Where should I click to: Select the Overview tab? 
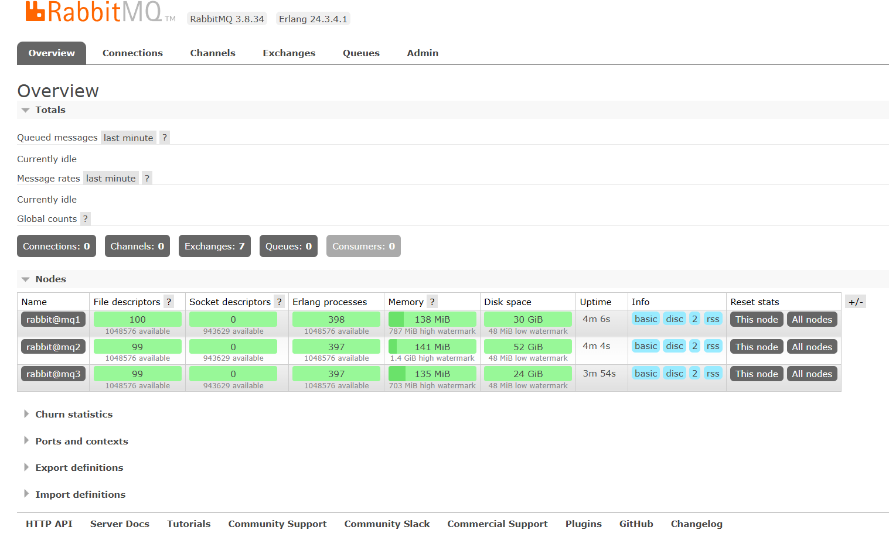tap(52, 53)
